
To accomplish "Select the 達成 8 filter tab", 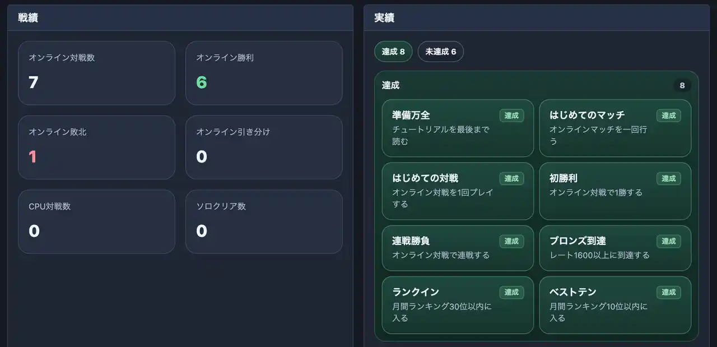I will pos(393,52).
